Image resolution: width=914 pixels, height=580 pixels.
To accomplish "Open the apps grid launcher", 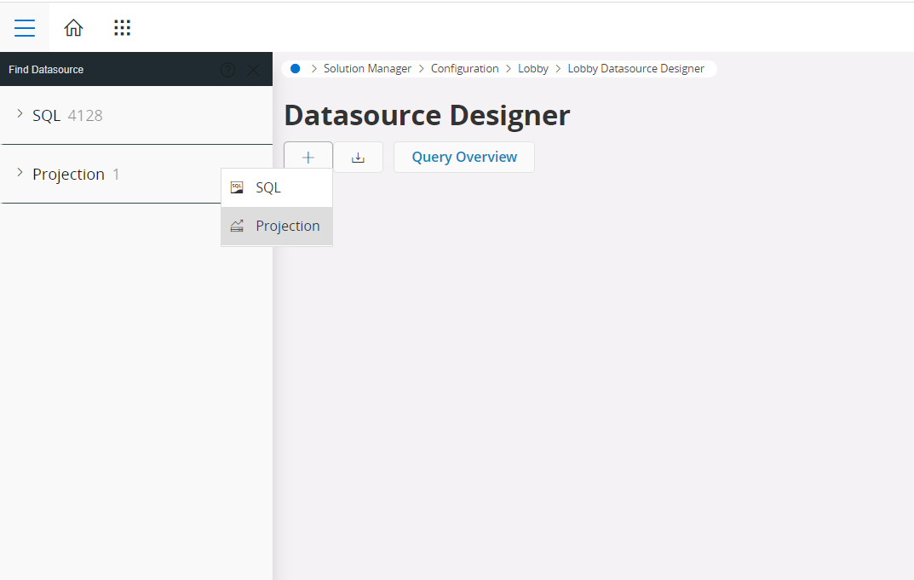I will pos(122,28).
